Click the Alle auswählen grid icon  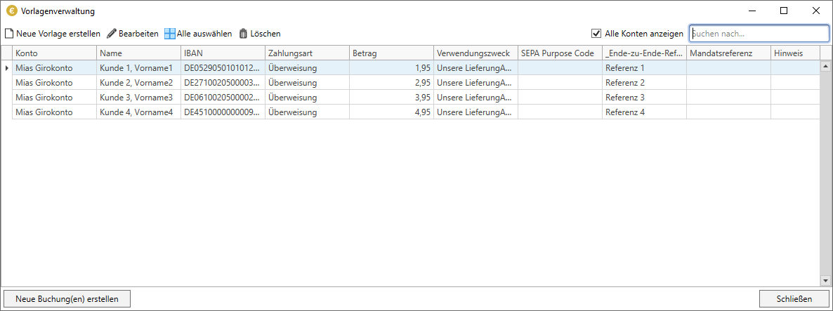pos(170,34)
